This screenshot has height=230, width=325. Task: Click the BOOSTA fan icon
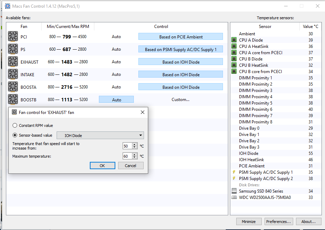pos(13,87)
